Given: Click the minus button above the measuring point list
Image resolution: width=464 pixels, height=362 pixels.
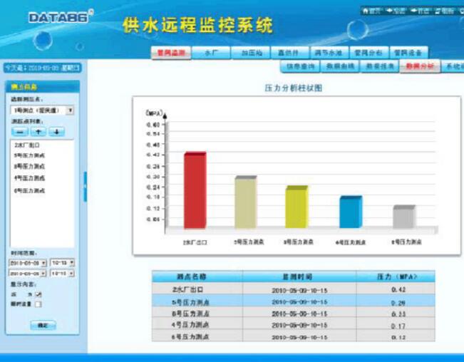Looking at the screenshot, I should [x=21, y=132].
